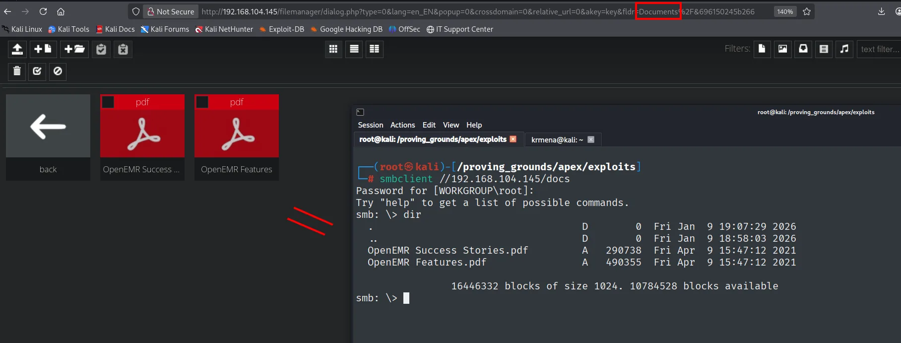Click the OpenEMR Features.pdf line in terminal

(x=581, y=262)
